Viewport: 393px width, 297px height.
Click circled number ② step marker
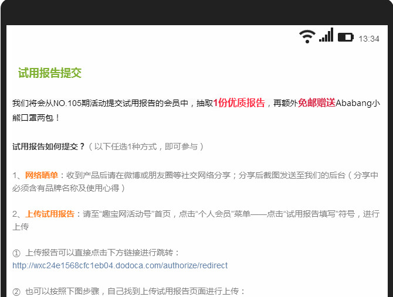coord(16,292)
